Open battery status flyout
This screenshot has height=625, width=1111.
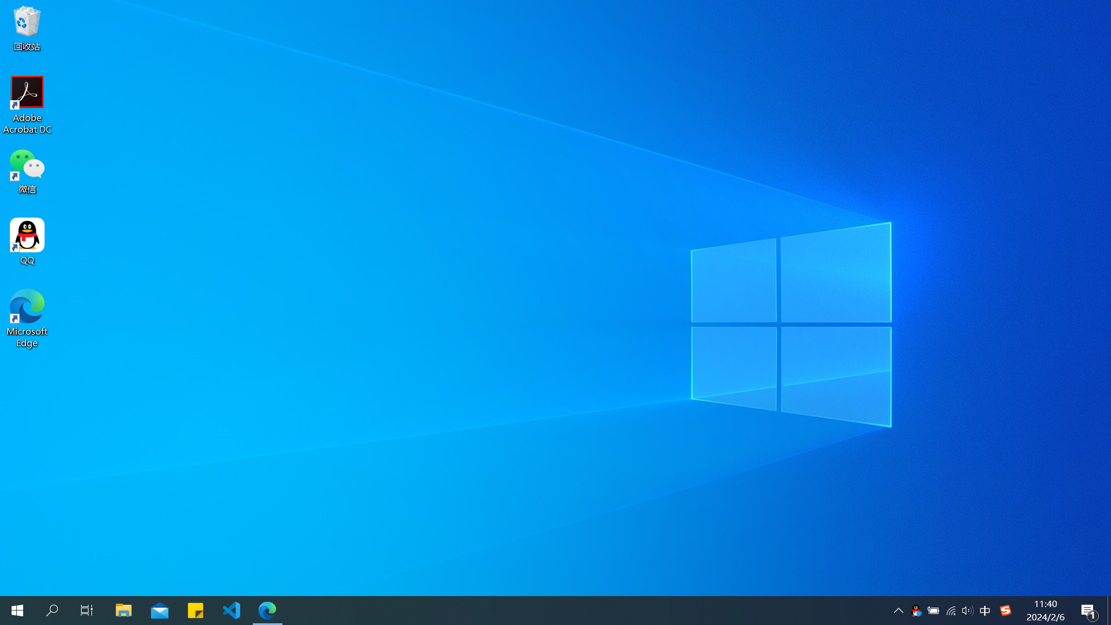(x=933, y=611)
